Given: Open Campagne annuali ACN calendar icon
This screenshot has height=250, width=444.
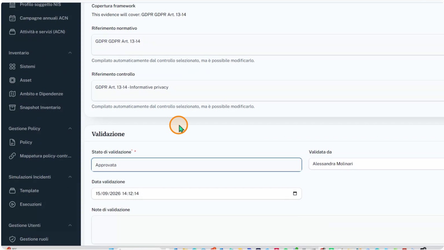Looking at the screenshot, I should (12, 18).
